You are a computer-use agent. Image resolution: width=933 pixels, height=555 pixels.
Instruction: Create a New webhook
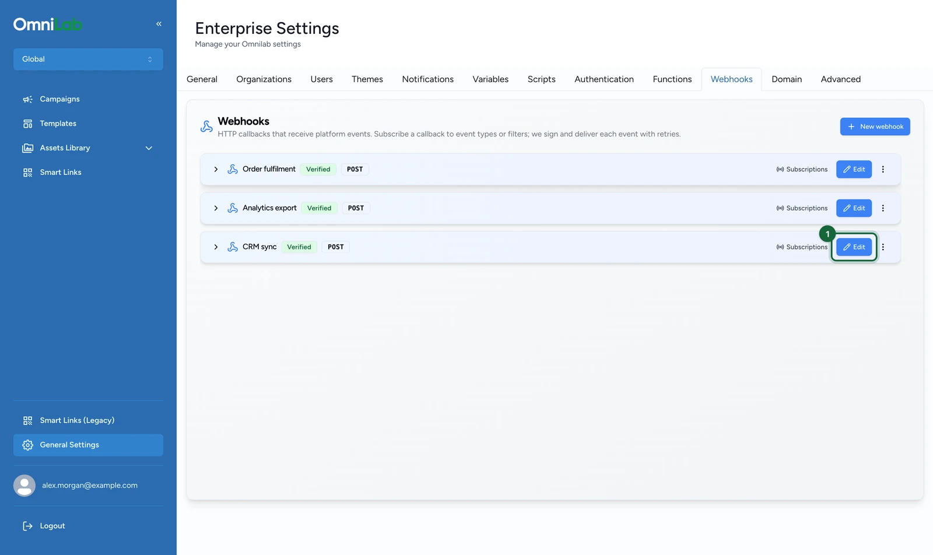(x=875, y=127)
